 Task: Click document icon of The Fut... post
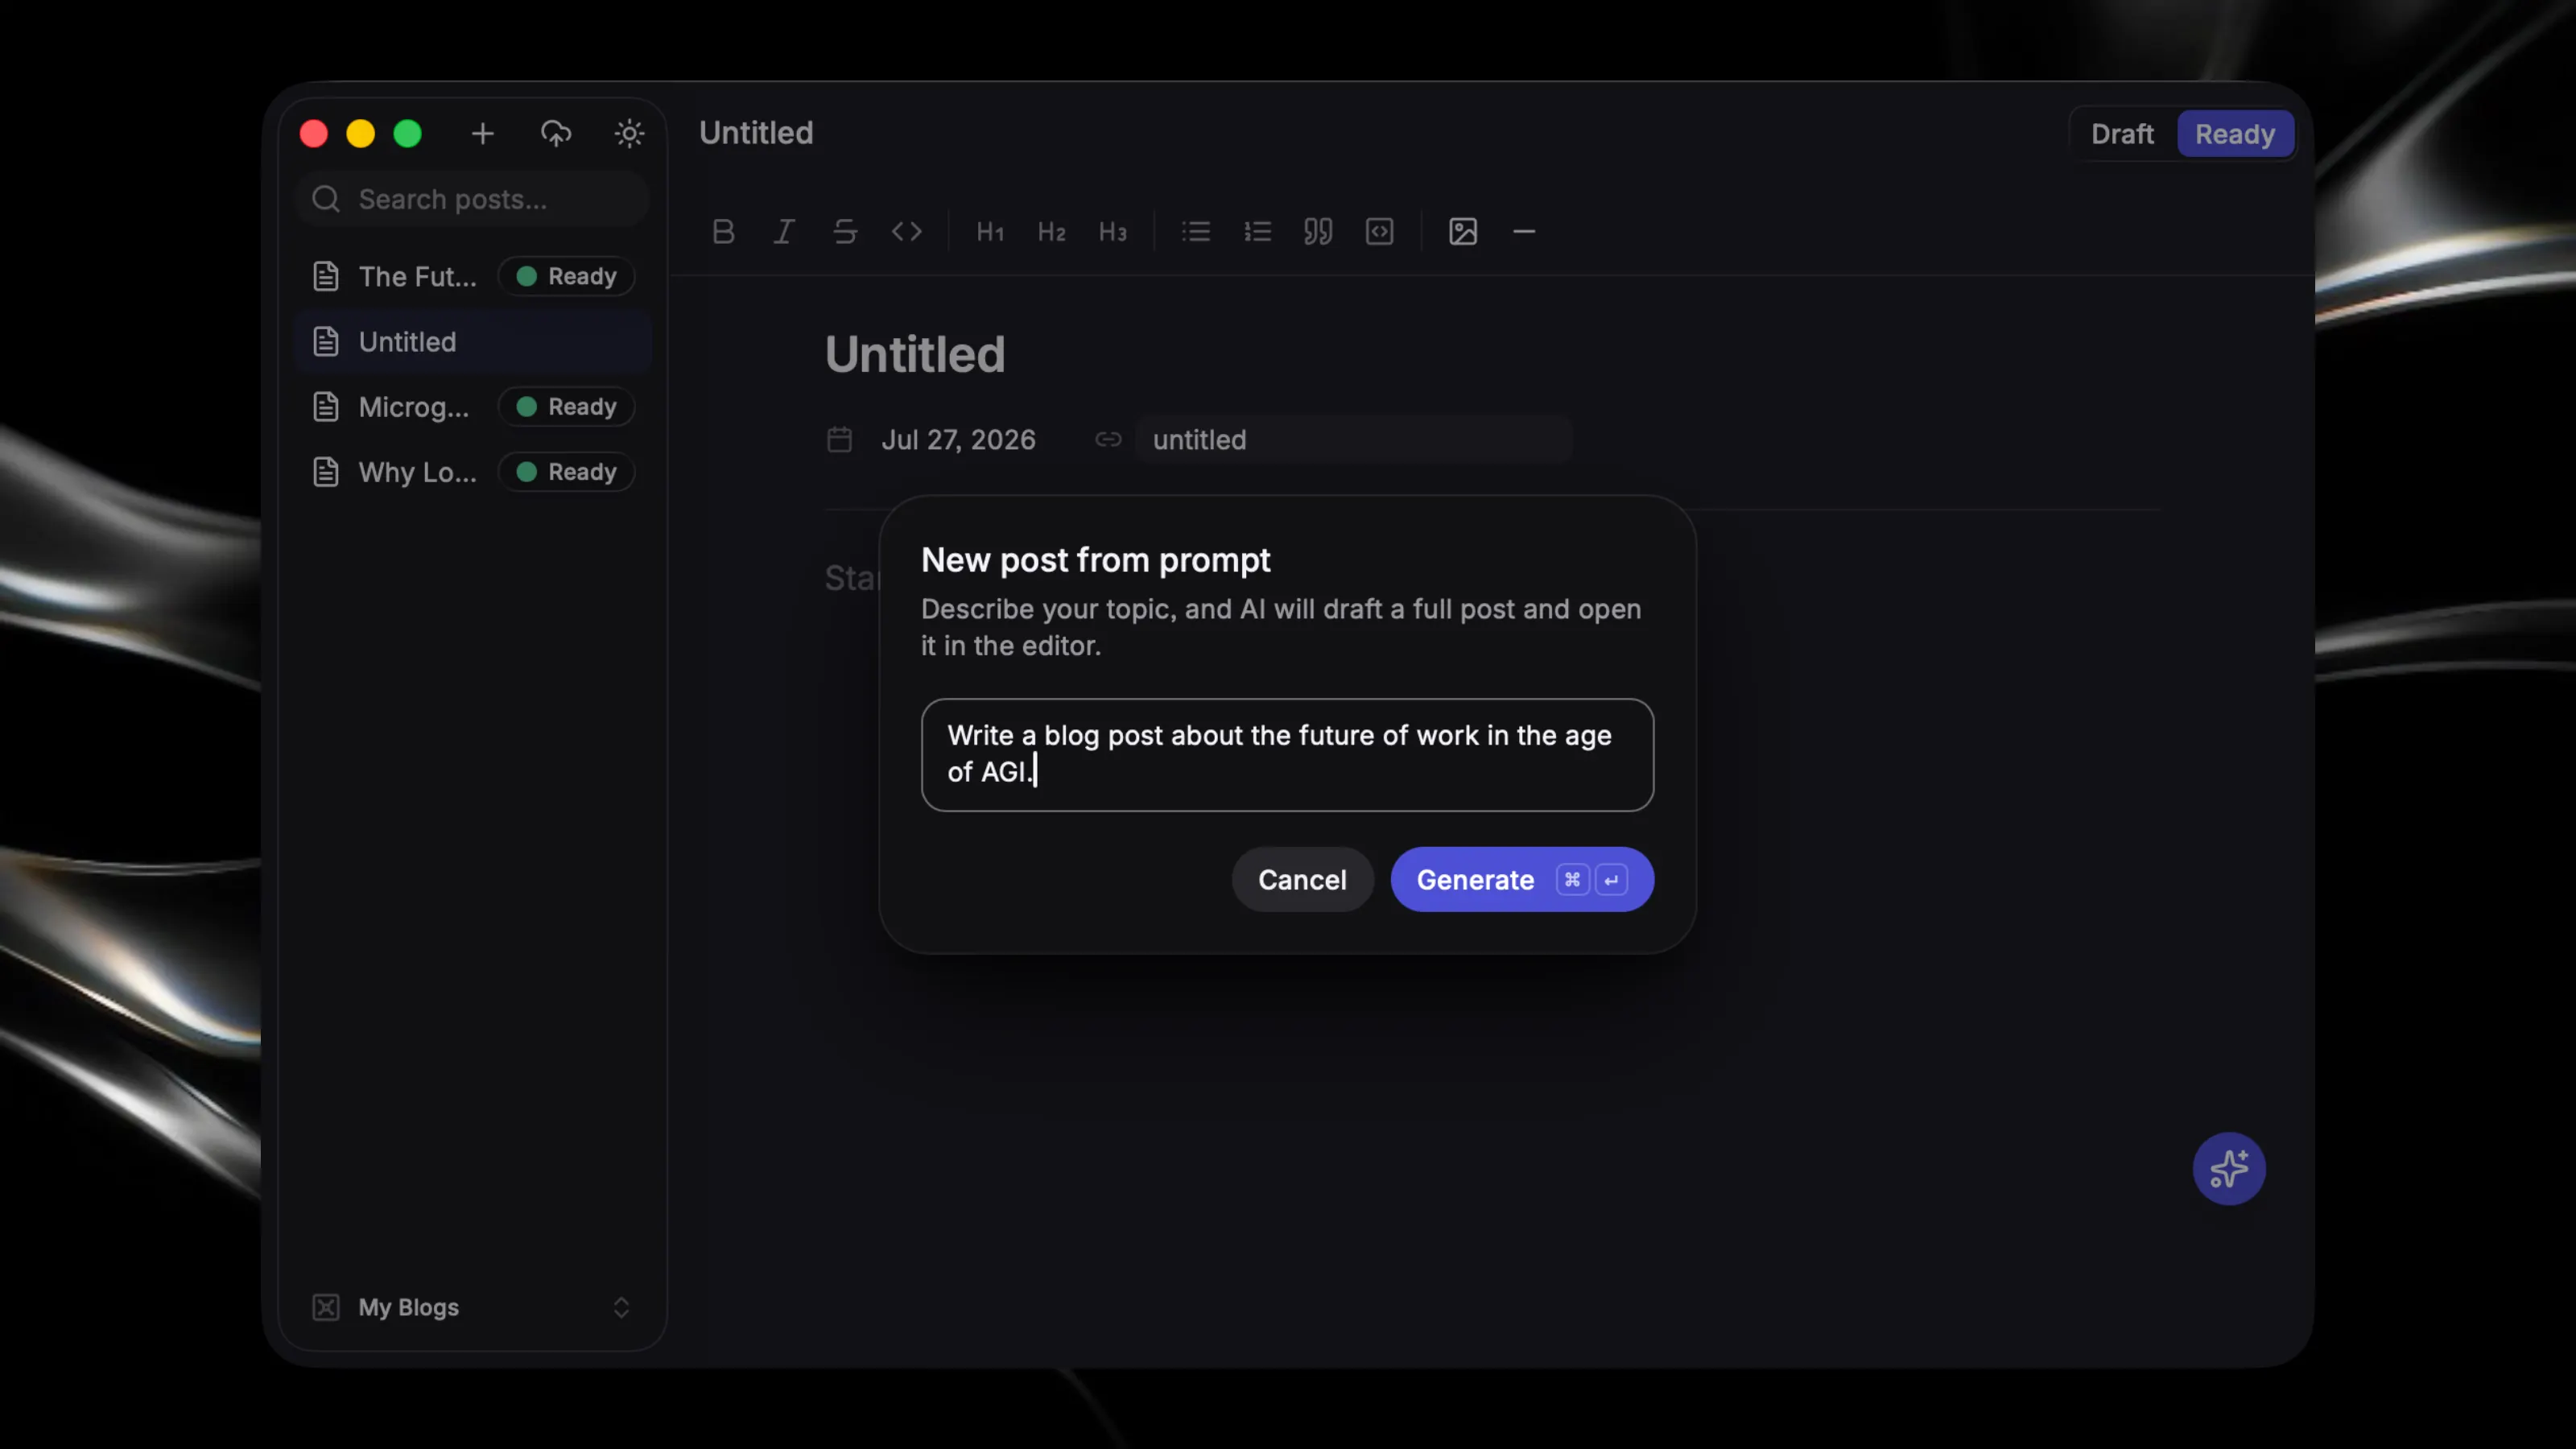(326, 276)
